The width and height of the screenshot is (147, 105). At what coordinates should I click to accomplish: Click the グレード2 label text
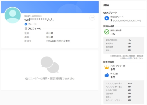point(32,24)
